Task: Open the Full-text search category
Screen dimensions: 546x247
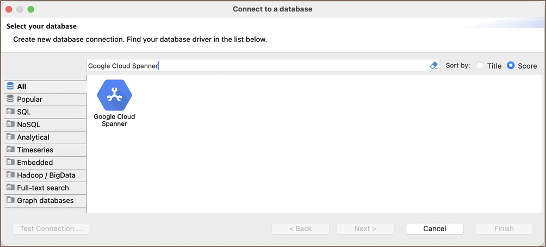Action: pos(43,188)
